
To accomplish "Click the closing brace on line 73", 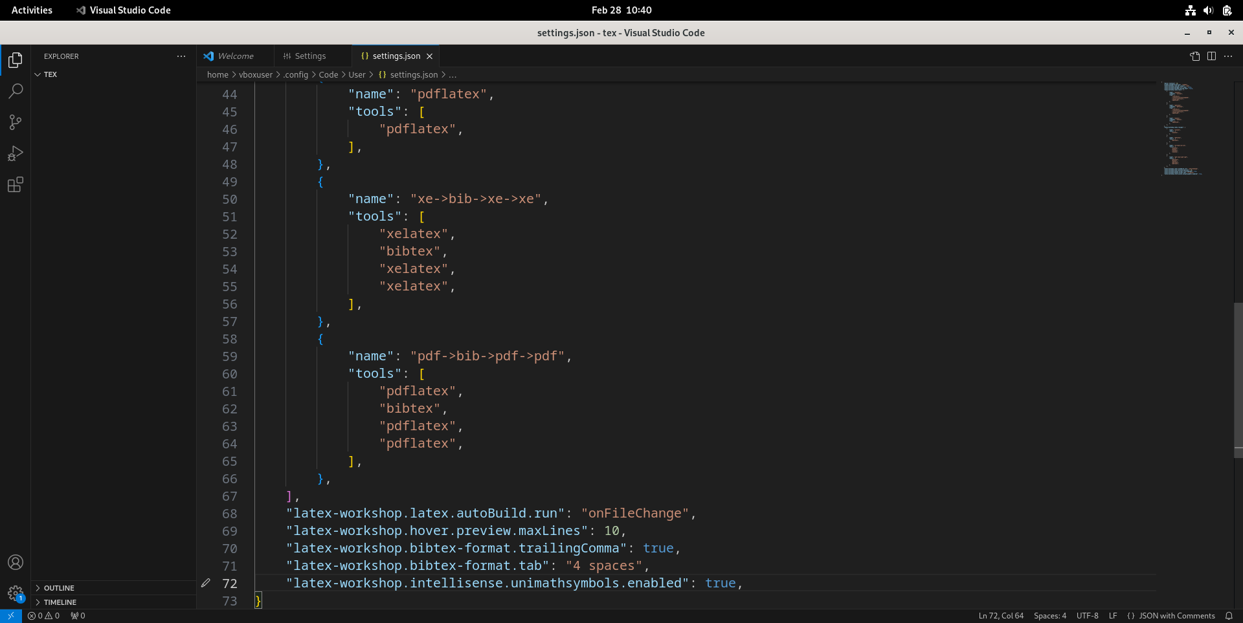I will coord(258,601).
